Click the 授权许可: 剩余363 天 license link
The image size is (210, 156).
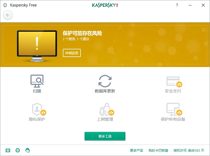[189, 151]
